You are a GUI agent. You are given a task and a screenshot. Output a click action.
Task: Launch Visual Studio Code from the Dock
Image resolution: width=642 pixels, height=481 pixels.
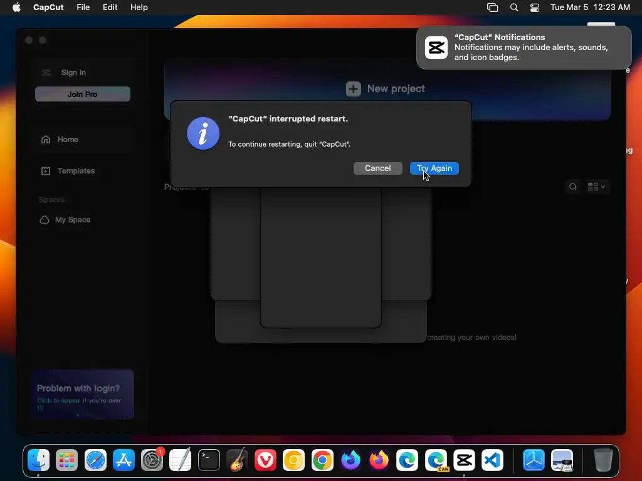(492, 460)
